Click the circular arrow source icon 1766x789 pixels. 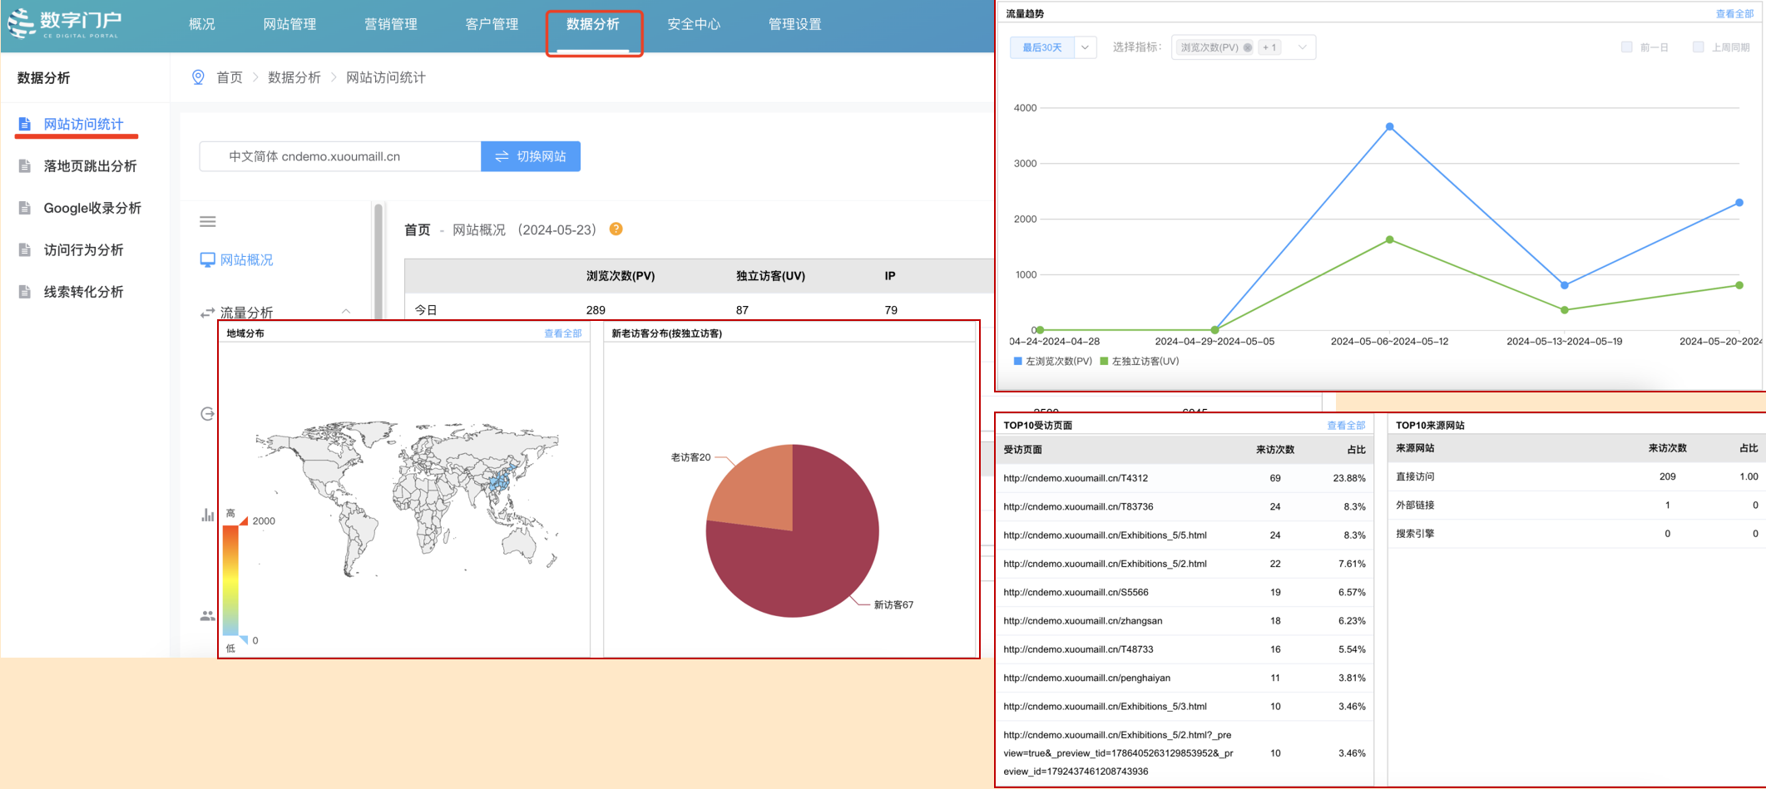click(x=208, y=414)
